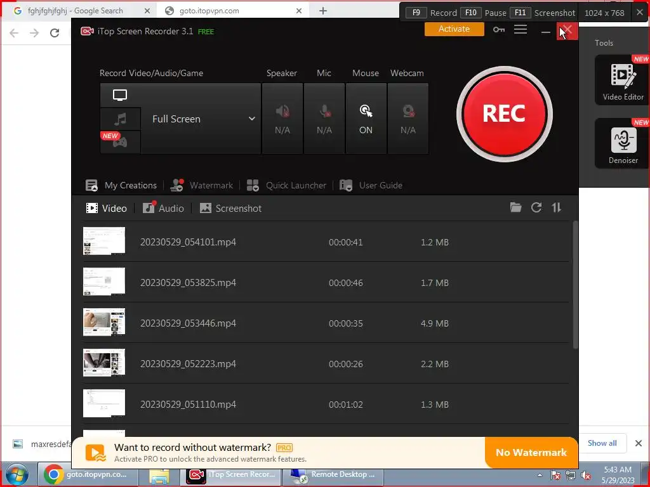Viewport: 650px width, 487px height.
Task: Click the 4.9 MB file size
Action: (435, 323)
